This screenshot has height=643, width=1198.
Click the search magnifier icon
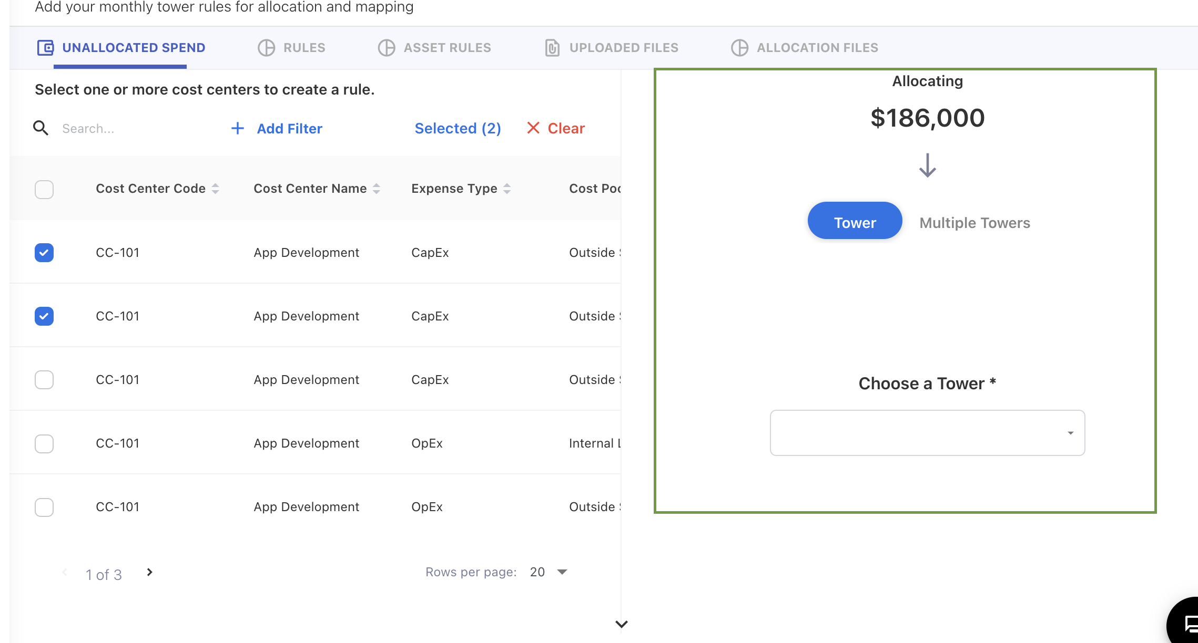(40, 128)
